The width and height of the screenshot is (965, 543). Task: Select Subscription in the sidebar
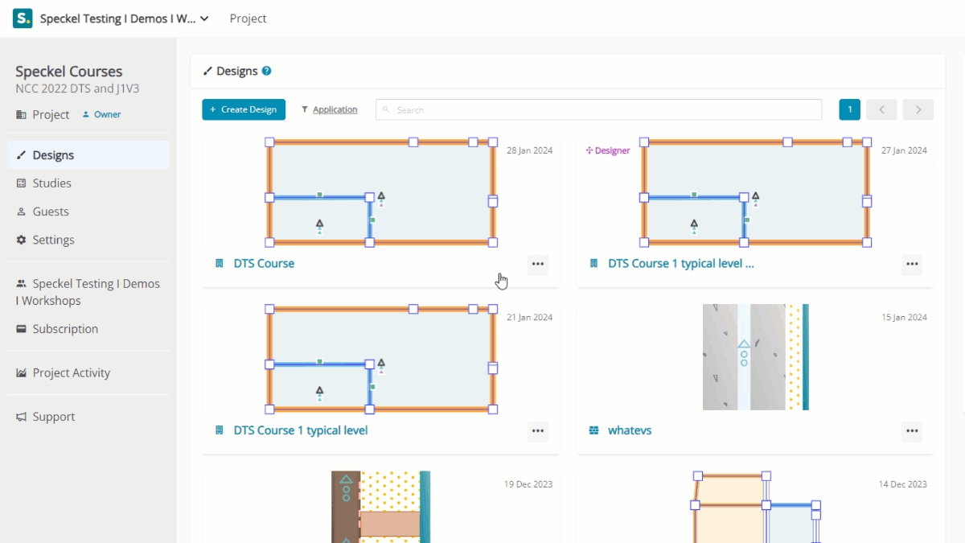pos(64,329)
